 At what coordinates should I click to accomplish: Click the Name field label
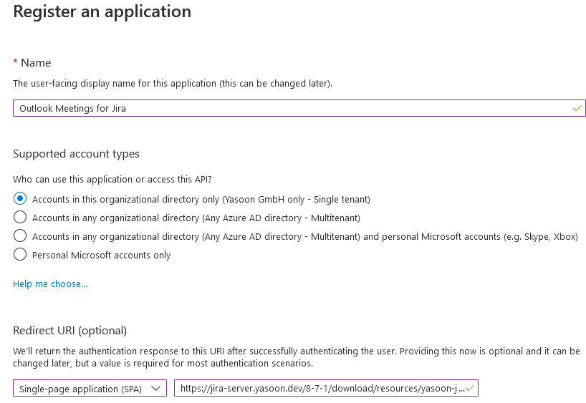(x=36, y=63)
